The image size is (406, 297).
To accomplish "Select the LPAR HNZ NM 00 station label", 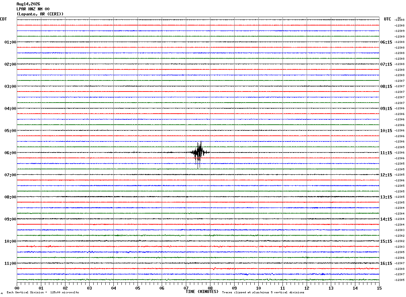I will click(33, 9).
